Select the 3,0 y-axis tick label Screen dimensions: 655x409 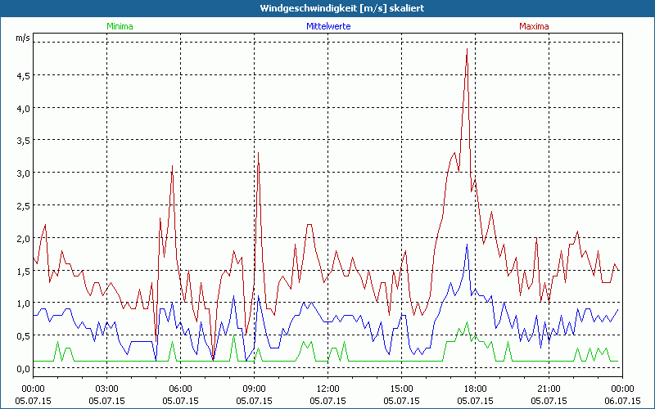22,173
